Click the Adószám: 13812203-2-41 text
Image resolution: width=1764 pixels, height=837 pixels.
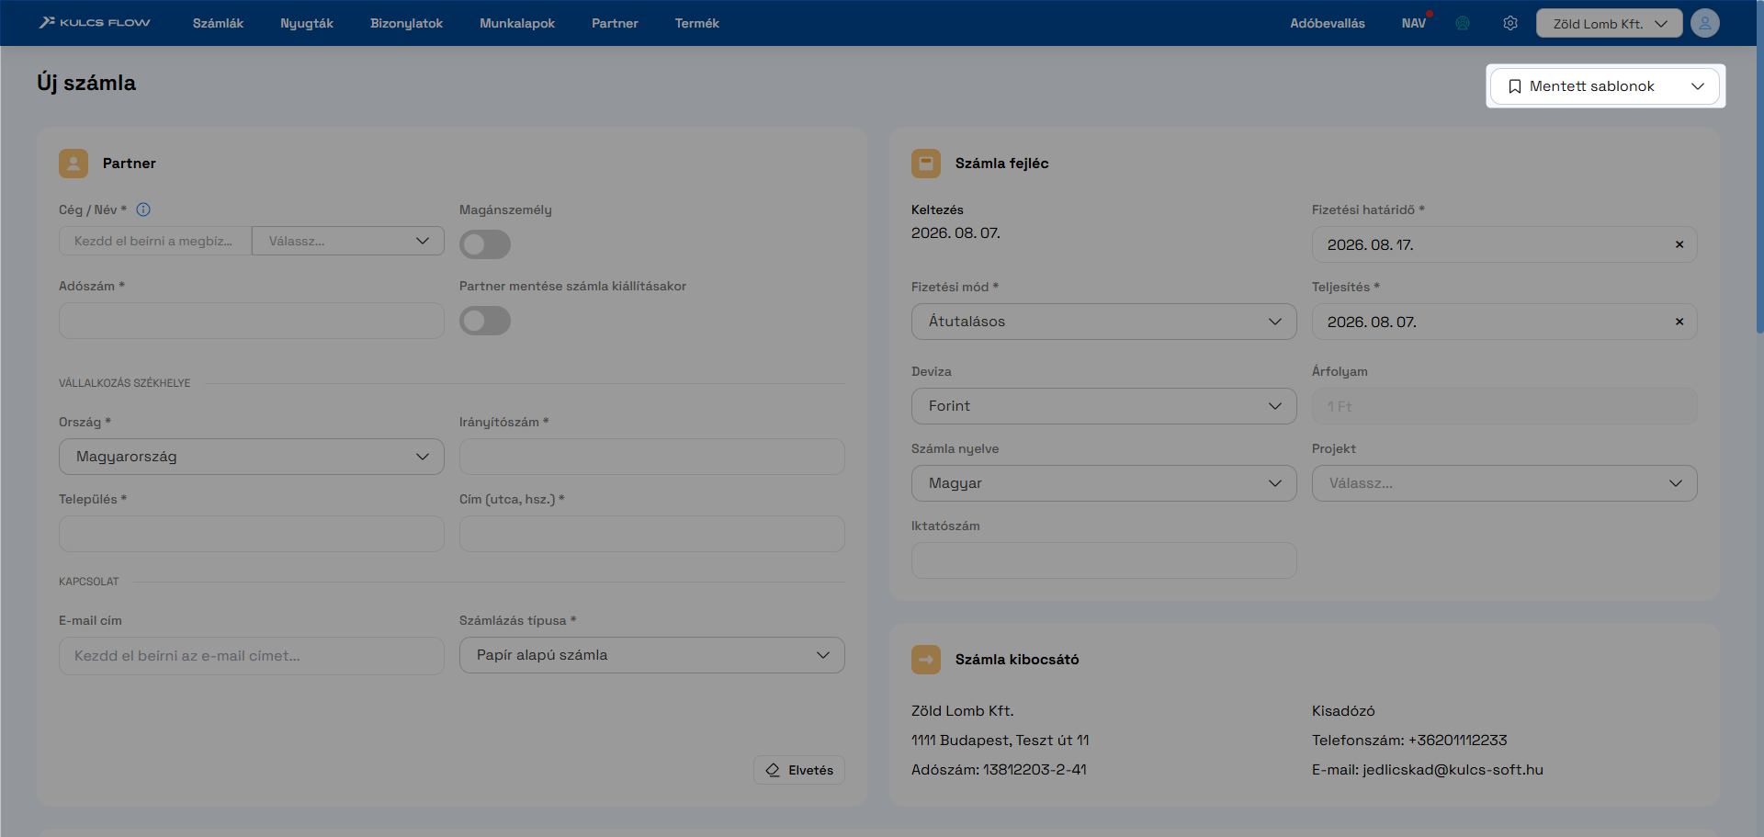pos(999,770)
